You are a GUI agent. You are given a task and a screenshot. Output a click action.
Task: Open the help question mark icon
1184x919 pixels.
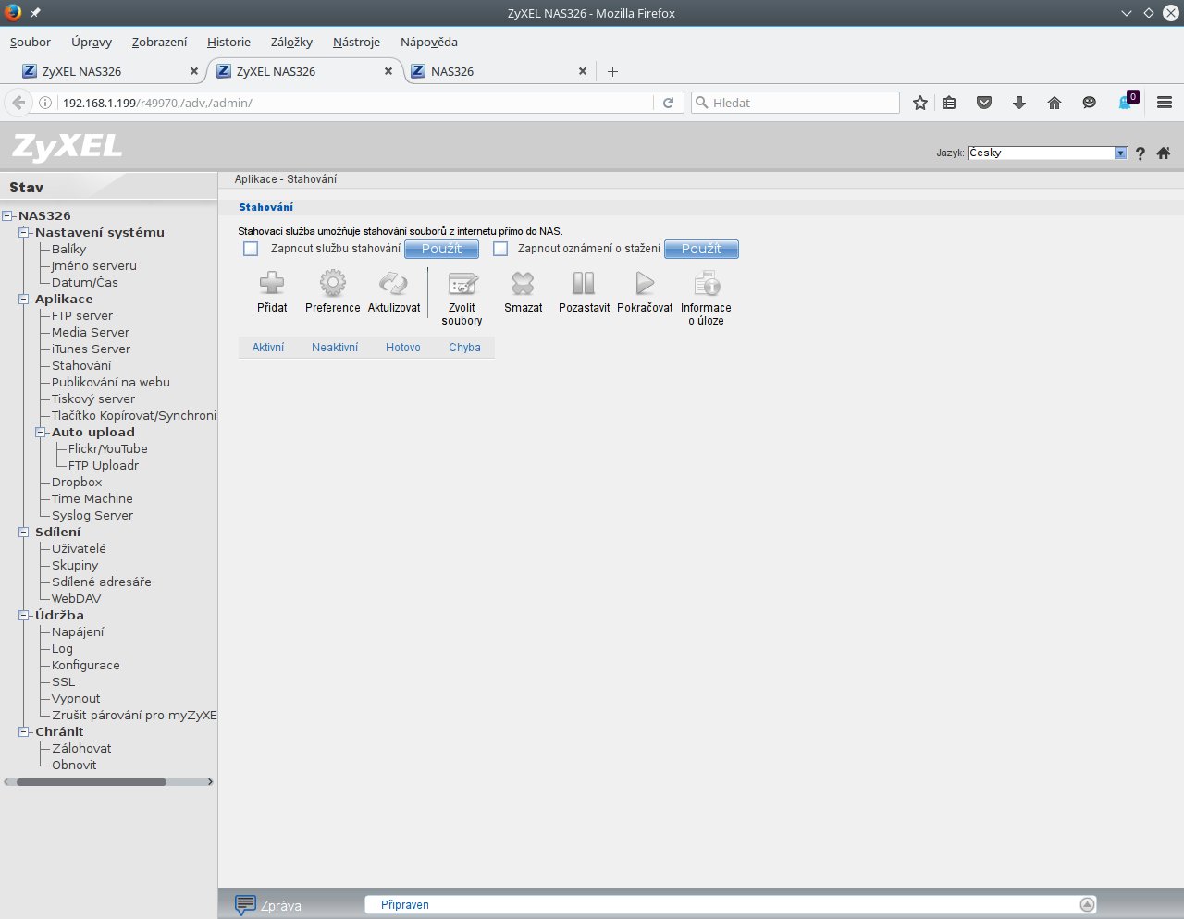point(1141,153)
